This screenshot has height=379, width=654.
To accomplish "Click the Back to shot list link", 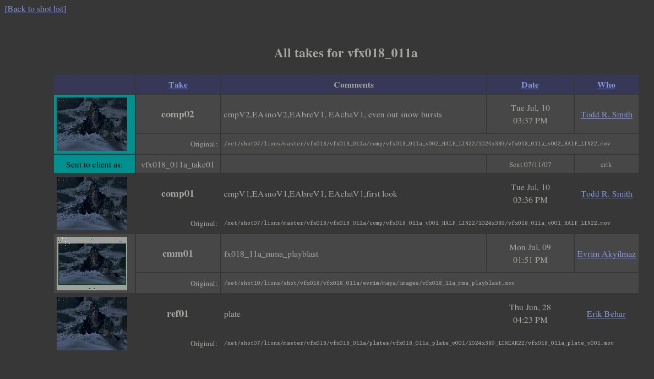I will [x=35, y=9].
